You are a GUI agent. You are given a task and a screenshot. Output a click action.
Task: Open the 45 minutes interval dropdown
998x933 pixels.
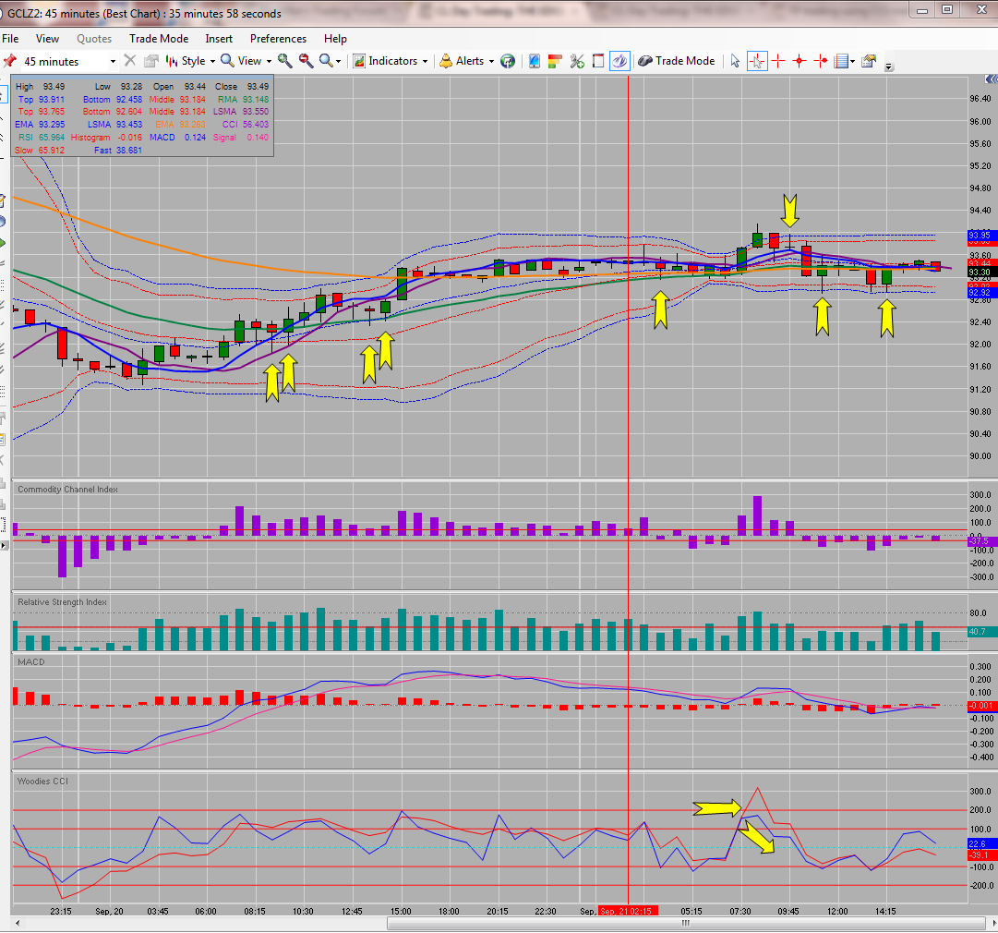pyautogui.click(x=113, y=62)
